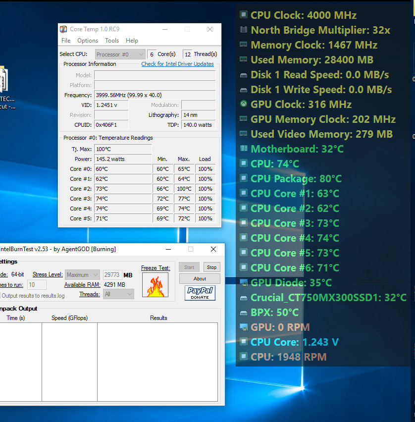Click the green icon beside GPU Clock

(244, 105)
